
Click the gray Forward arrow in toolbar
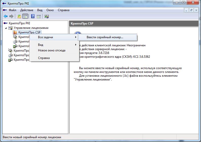11,16
